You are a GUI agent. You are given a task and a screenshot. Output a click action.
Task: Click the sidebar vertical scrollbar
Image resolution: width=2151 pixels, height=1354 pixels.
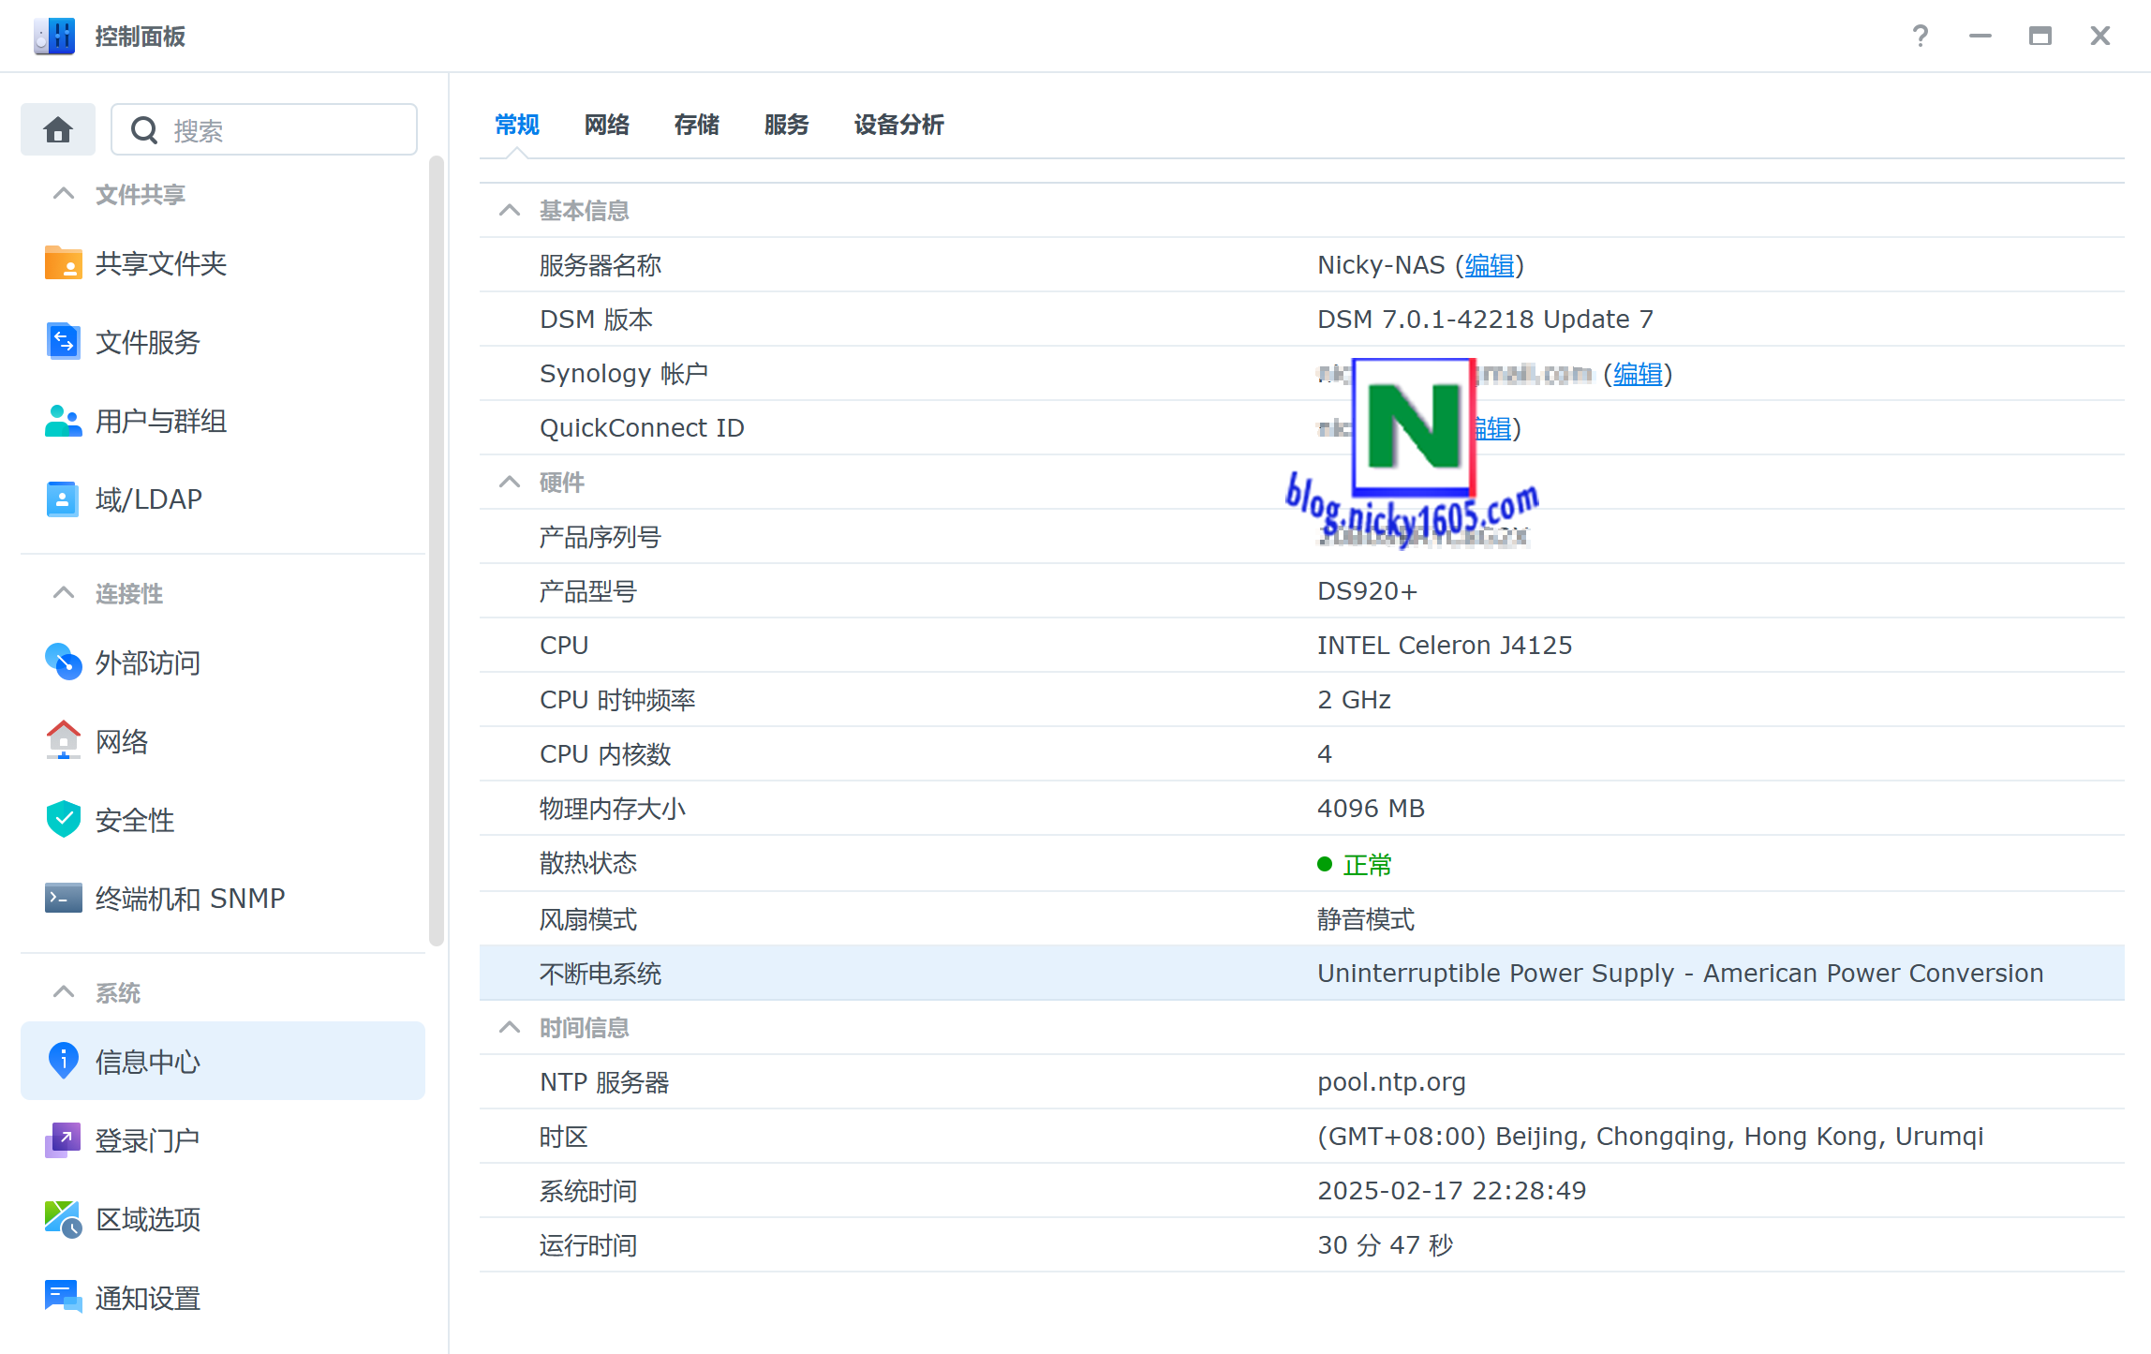click(x=436, y=552)
